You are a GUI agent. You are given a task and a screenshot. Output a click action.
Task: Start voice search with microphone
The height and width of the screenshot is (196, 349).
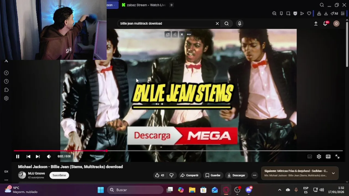click(239, 24)
